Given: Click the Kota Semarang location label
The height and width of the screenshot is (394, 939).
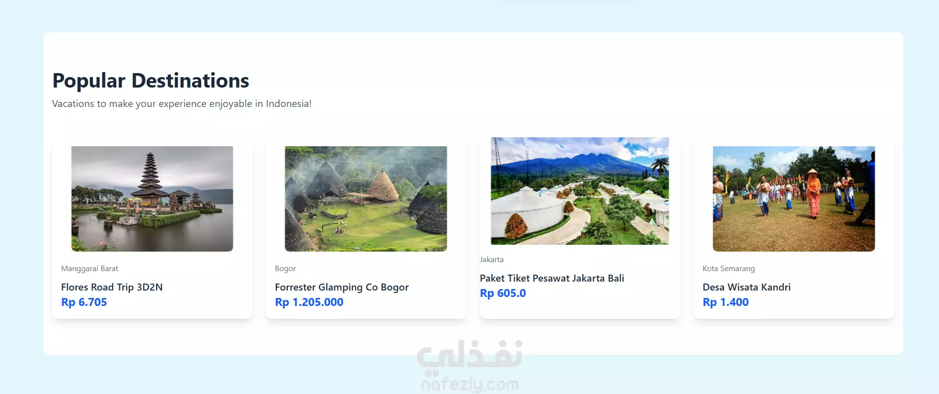Looking at the screenshot, I should [x=729, y=269].
